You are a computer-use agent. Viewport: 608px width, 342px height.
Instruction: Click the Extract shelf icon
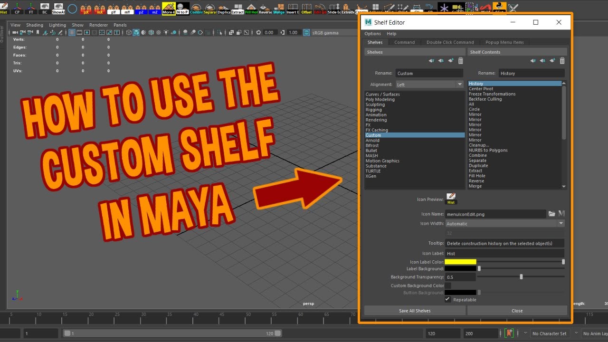[237, 9]
